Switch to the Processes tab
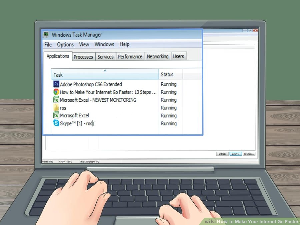The image size is (300, 225). click(83, 56)
